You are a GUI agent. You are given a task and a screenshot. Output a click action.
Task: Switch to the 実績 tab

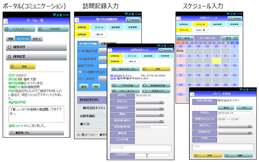coord(11,39)
